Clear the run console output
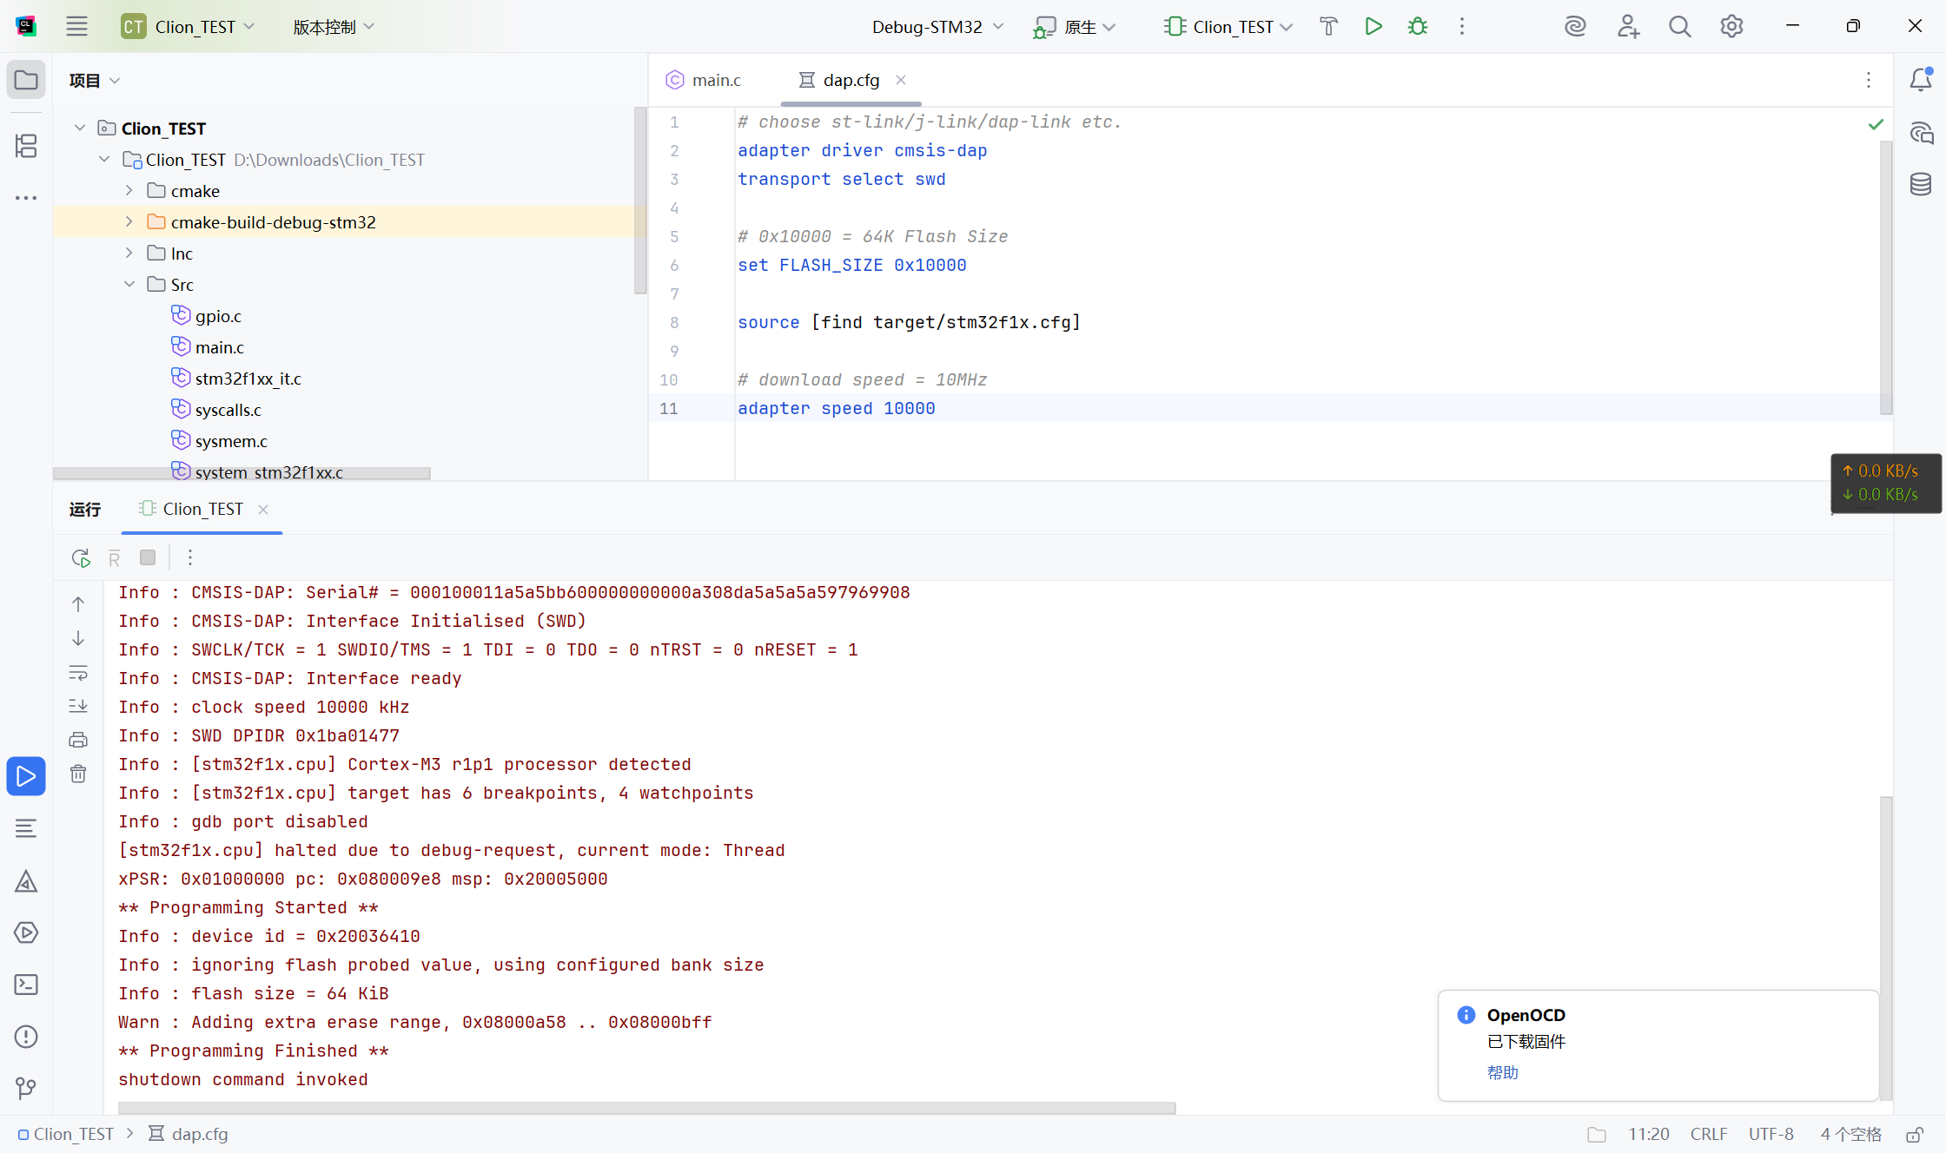 78,774
